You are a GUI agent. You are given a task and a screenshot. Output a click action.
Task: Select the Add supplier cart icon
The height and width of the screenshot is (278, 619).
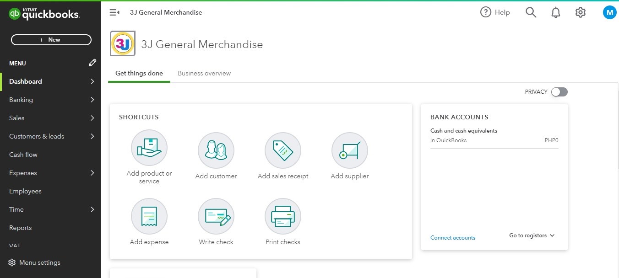pos(350,150)
